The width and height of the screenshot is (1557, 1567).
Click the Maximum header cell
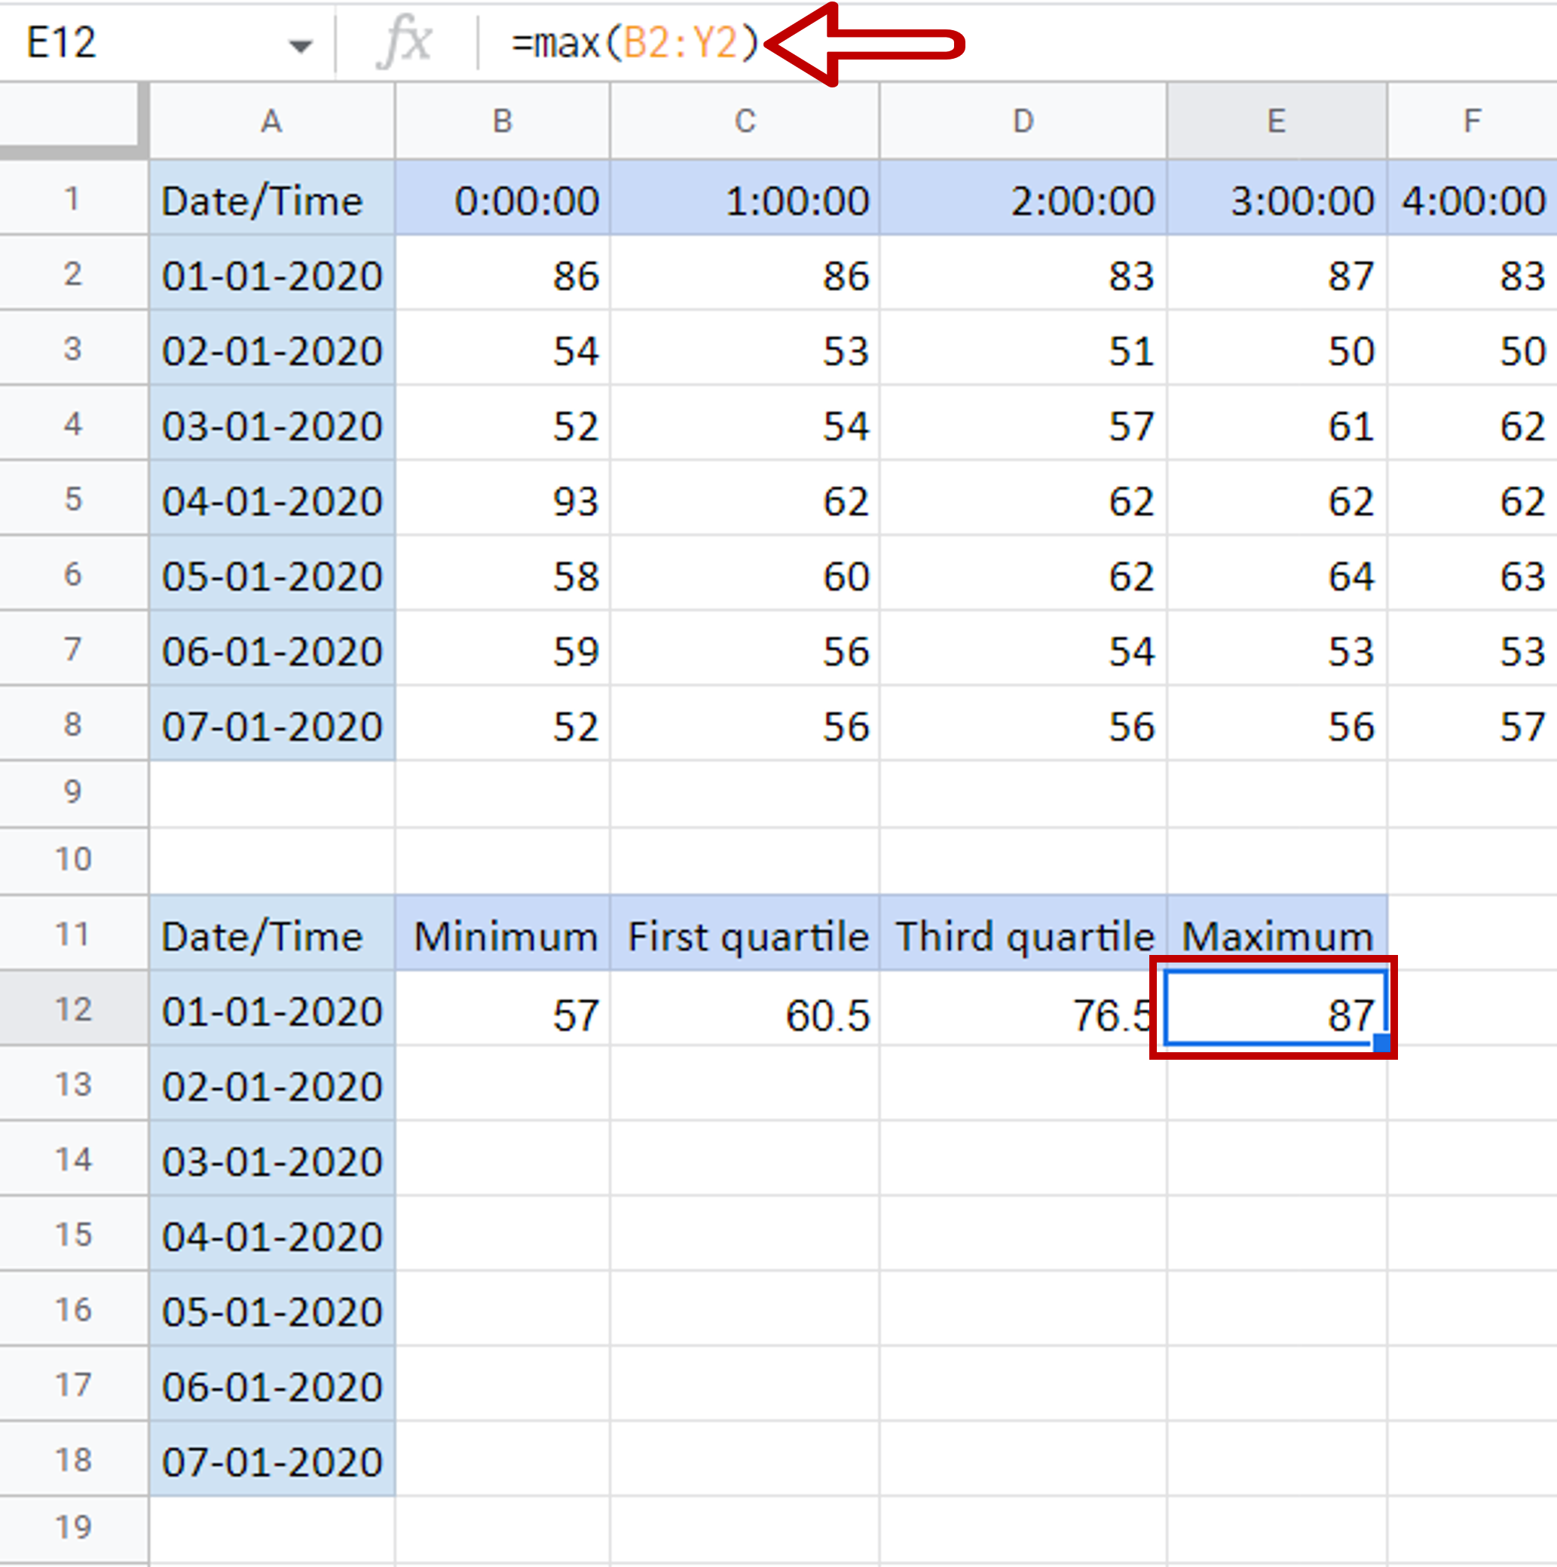[1277, 934]
